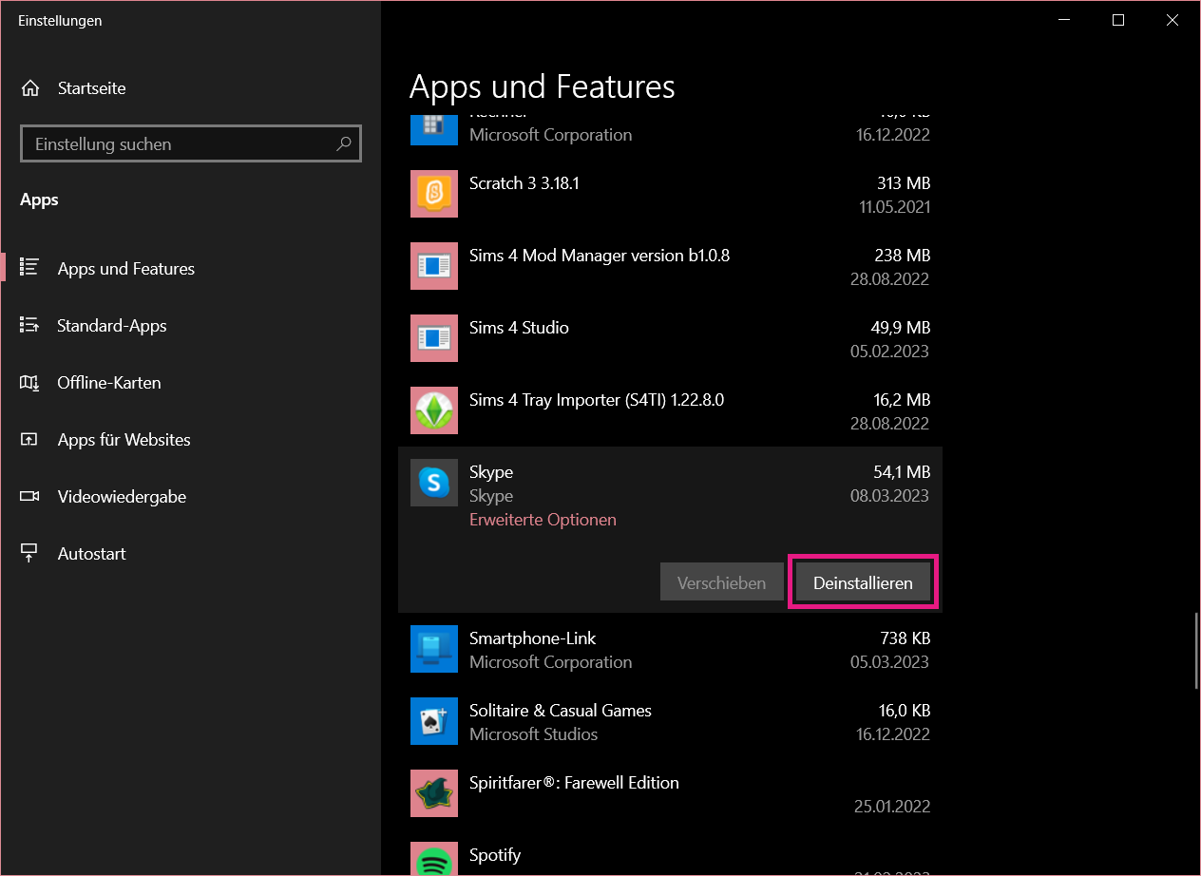Screen dimensions: 1201x876
Task: Open the Offline-Karten section
Action: click(x=108, y=383)
